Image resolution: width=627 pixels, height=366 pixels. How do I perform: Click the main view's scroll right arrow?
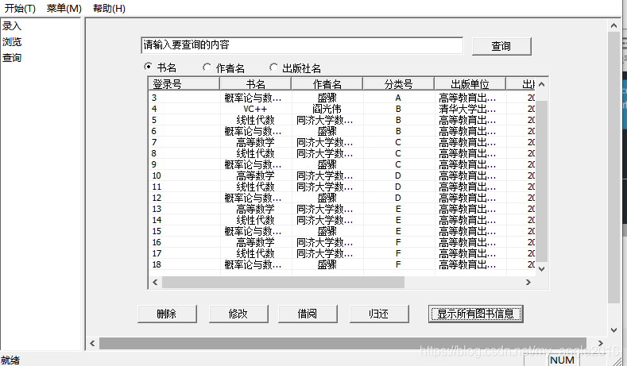600,343
